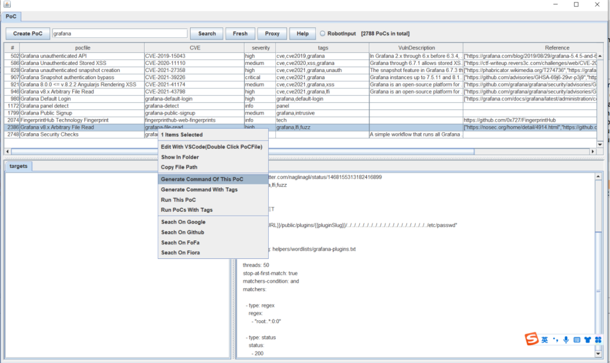This screenshot has height=363, width=610.
Task: Click the Sogou punctuation mode icon
Action: [x=555, y=340]
